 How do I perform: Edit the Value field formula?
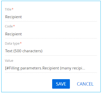click(51, 68)
